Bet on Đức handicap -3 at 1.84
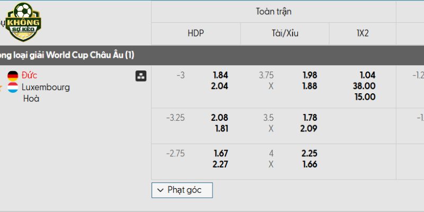This screenshot has height=212, width=424. pos(219,75)
